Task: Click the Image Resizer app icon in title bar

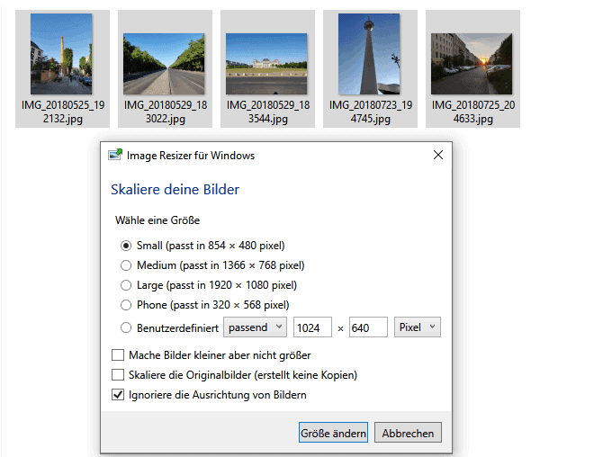Action: click(115, 156)
